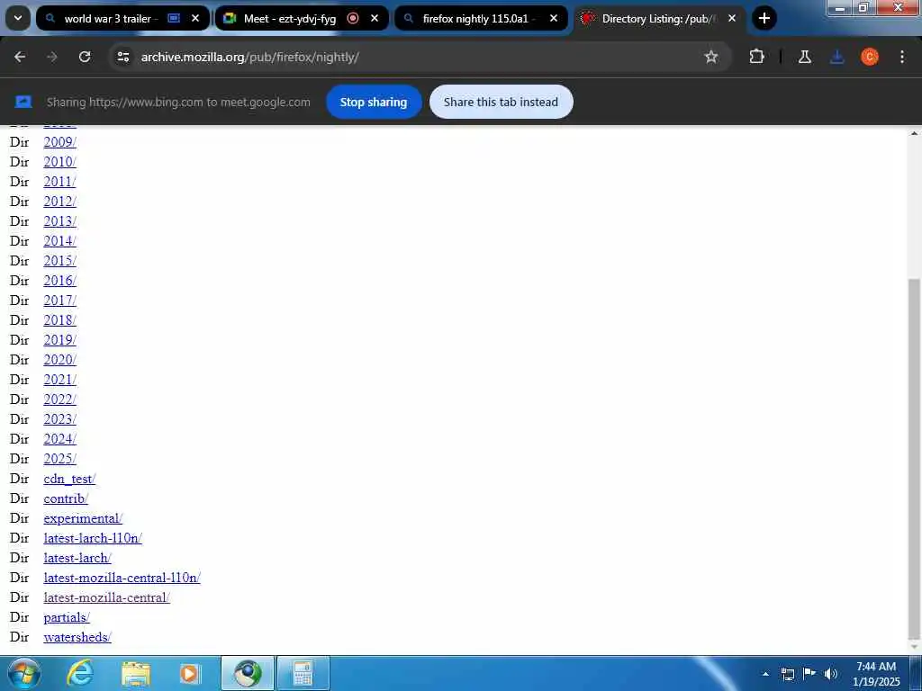Close the firefox nightly 115.0a1 tab

click(554, 18)
